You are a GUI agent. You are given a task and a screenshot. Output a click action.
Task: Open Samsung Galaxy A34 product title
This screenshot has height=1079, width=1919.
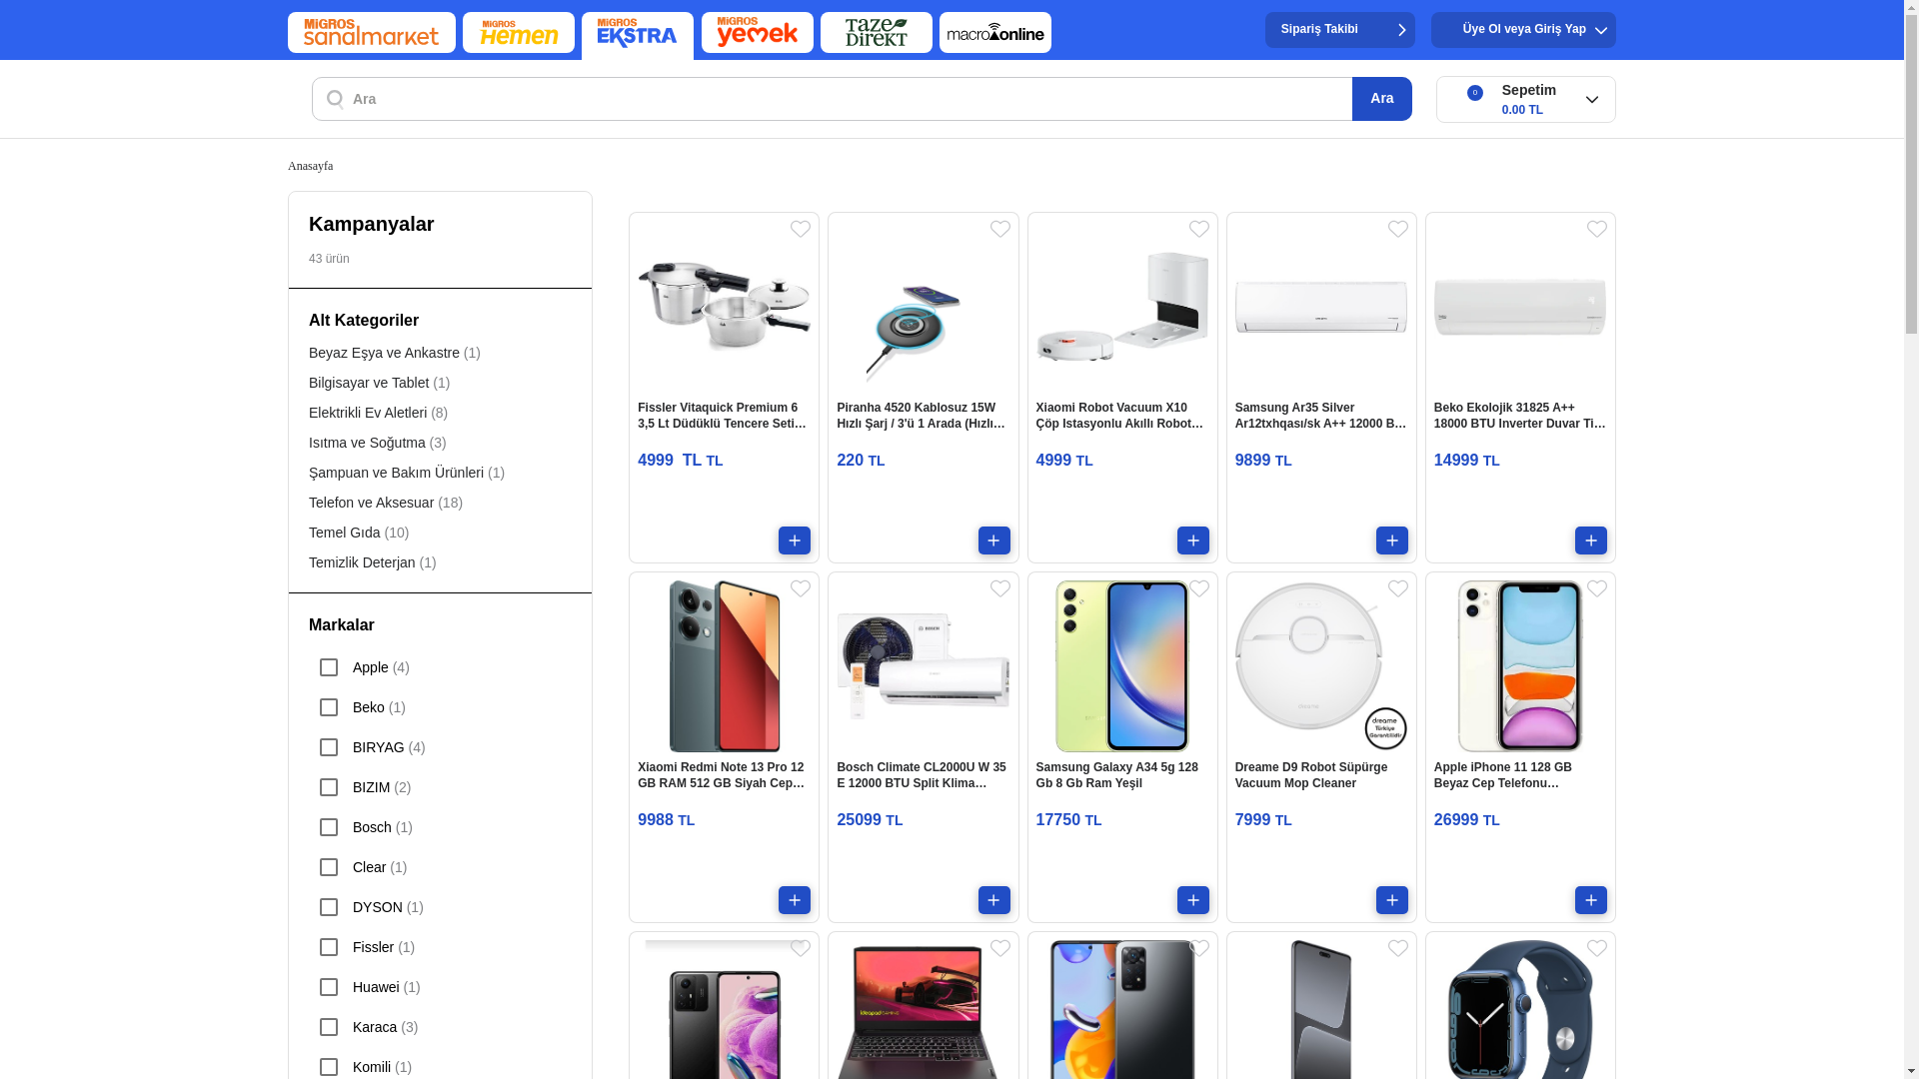tap(1117, 775)
